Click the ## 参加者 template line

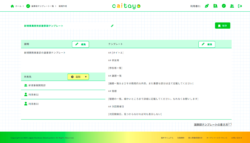114,60
